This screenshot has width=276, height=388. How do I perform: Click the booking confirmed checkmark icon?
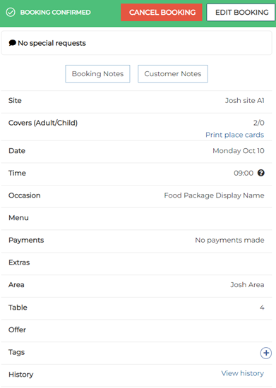pyautogui.click(x=11, y=12)
